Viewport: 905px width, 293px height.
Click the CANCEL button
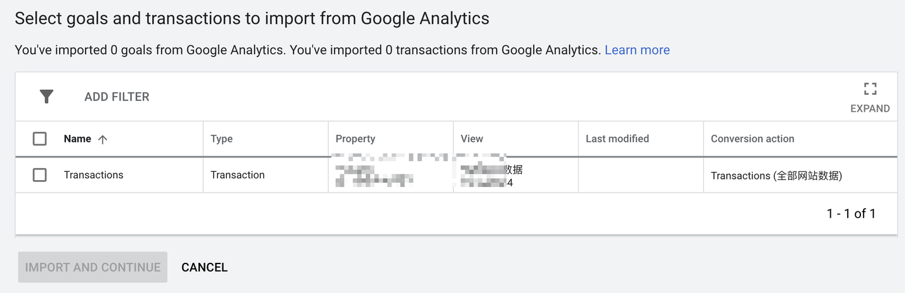204,267
